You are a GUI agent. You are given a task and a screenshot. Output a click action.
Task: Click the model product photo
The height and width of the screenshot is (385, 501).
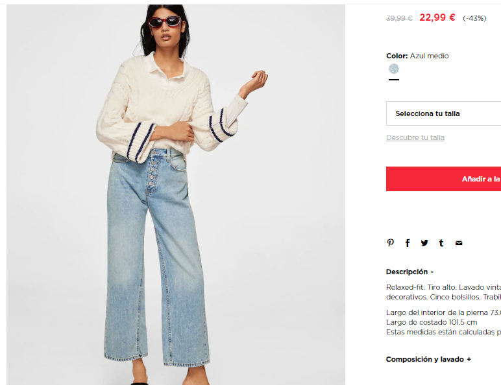[176, 194]
